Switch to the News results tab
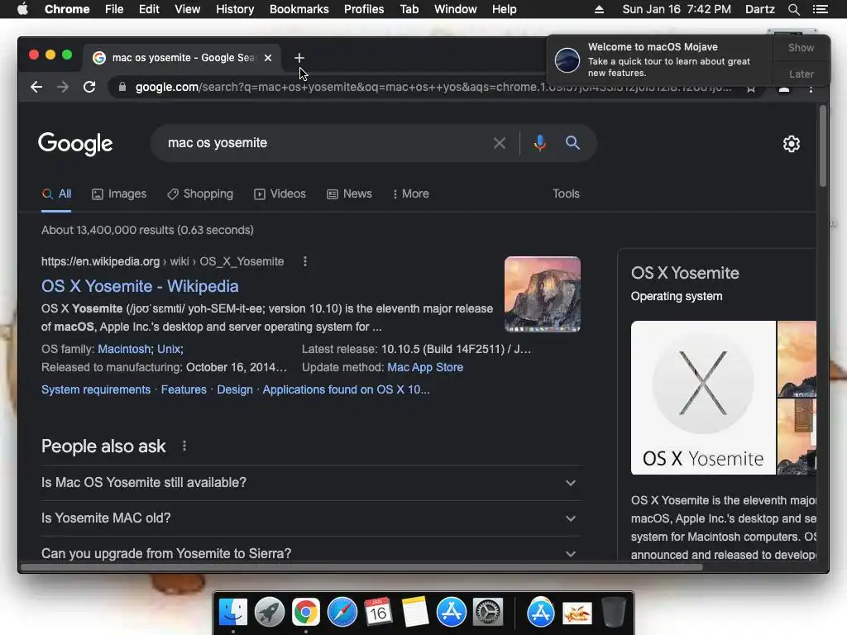Screen dimensions: 847x635 click(349, 193)
